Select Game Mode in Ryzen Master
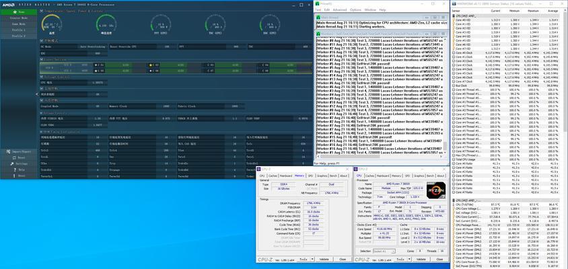The image size is (568, 269). coord(18,24)
